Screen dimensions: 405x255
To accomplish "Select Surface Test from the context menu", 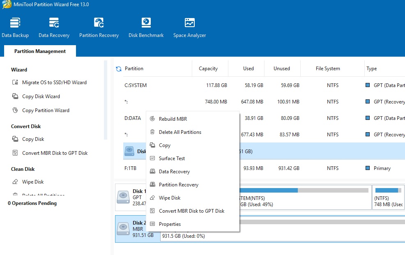I will (x=172, y=159).
